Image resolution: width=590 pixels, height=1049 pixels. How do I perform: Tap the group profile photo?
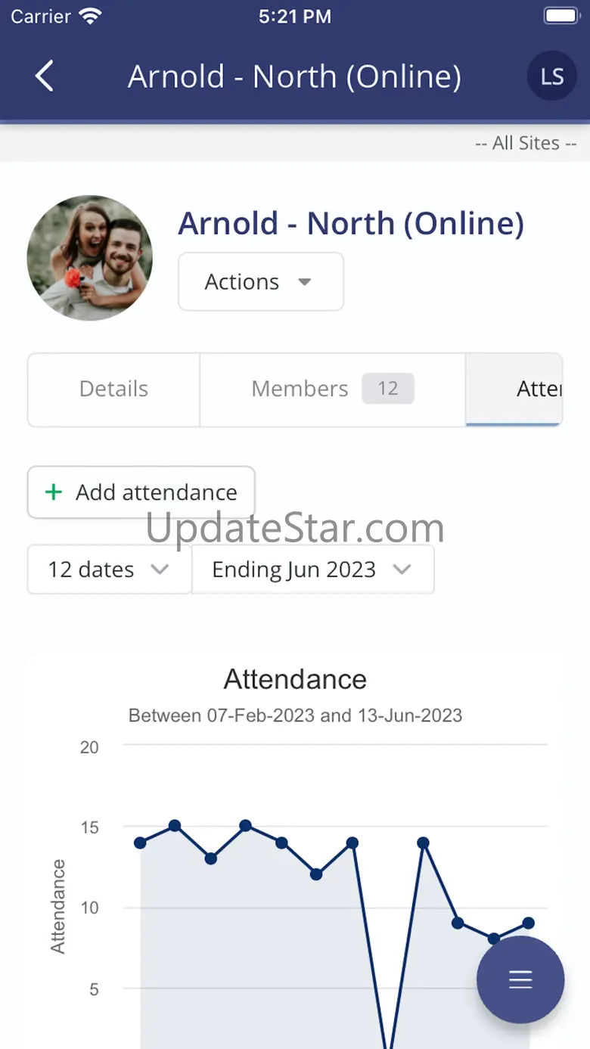click(x=90, y=258)
